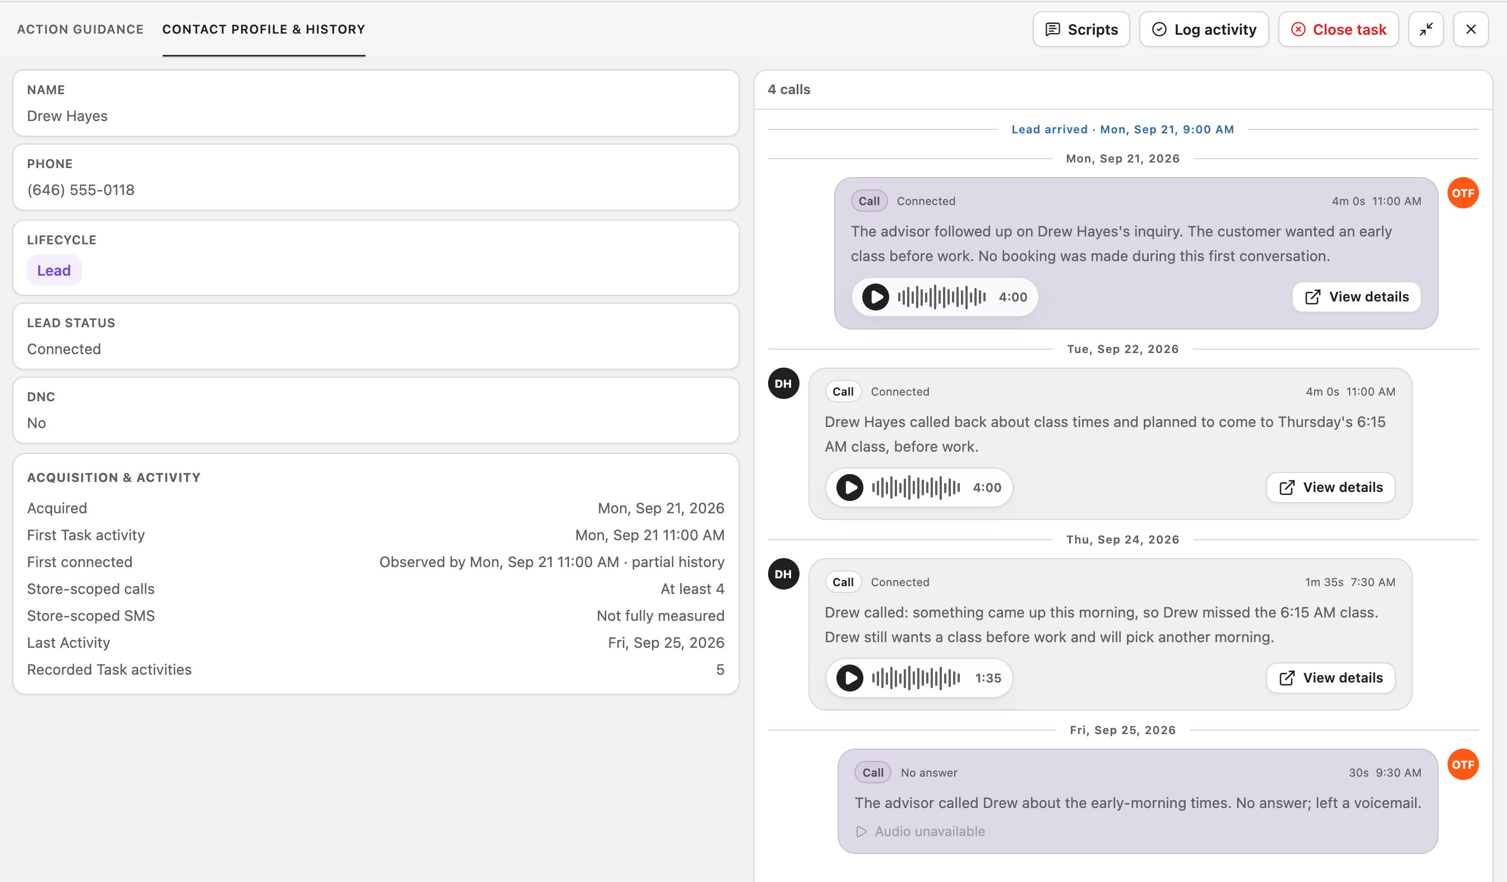
Task: Click the No answer status label
Action: [929, 773]
